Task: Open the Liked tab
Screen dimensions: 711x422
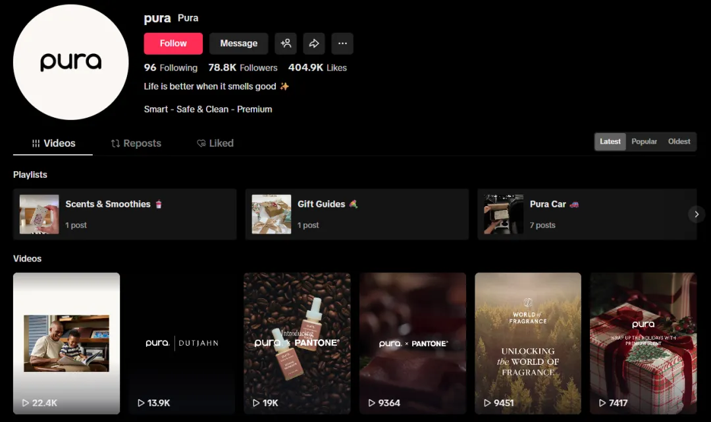Action: (x=215, y=144)
